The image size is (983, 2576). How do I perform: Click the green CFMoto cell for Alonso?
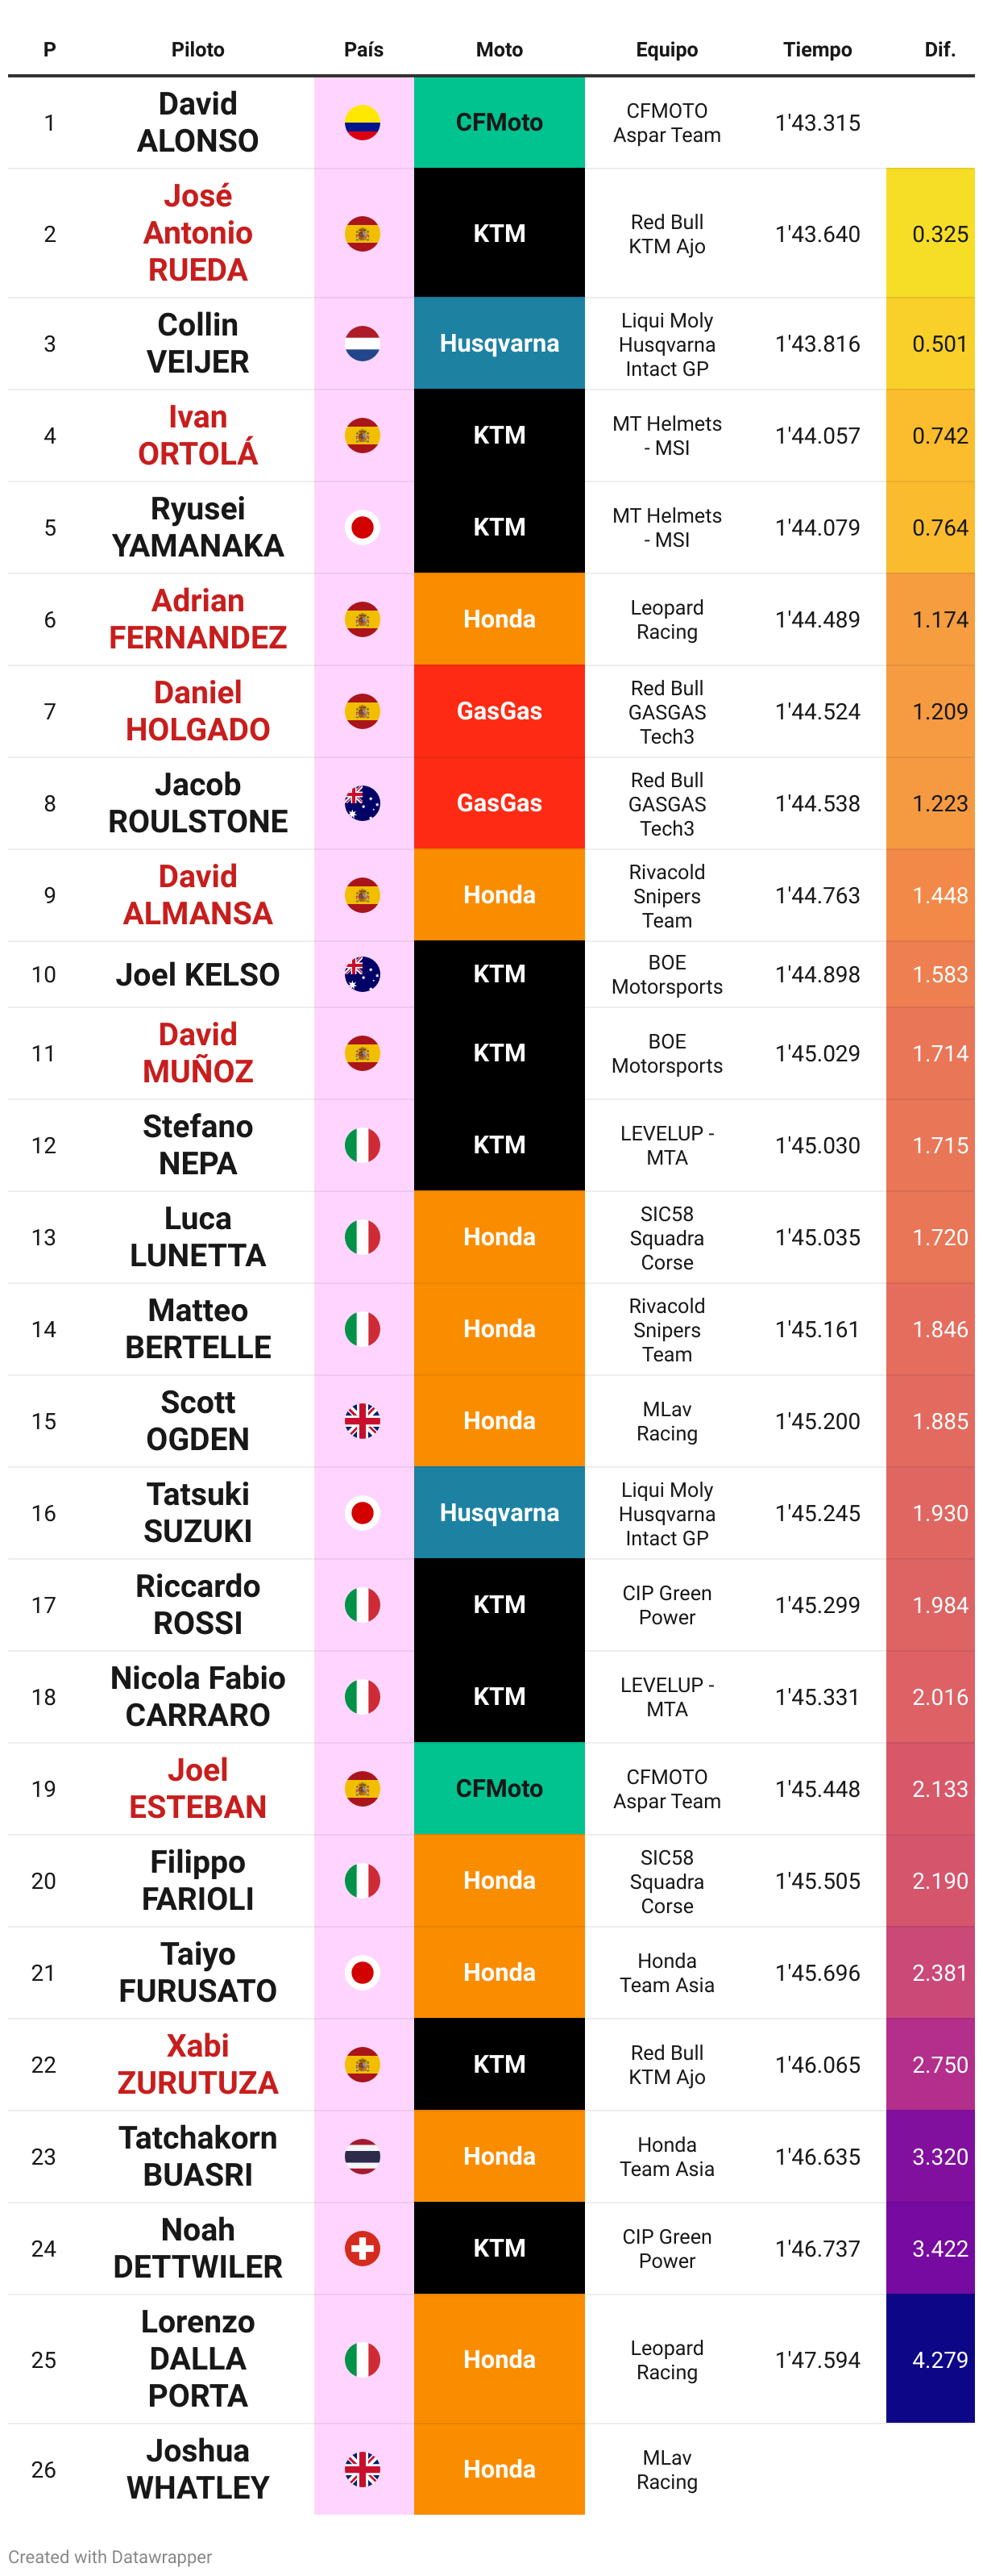coord(500,123)
